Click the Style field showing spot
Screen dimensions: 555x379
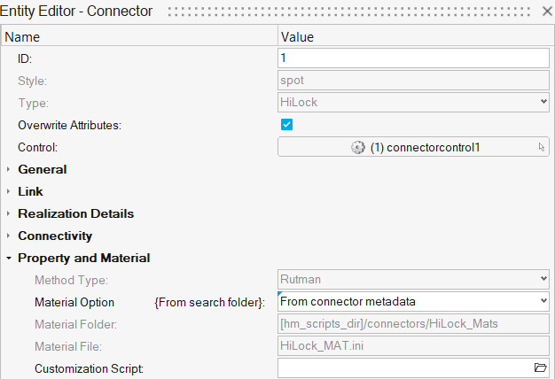tap(413, 81)
